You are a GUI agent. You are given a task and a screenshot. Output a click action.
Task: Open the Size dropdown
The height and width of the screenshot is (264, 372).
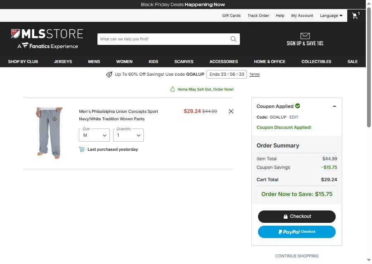click(x=94, y=135)
